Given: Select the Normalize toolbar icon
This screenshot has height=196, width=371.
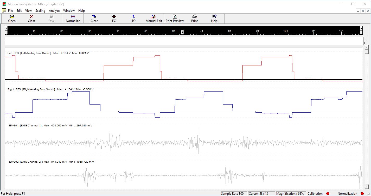Looking at the screenshot, I should pyautogui.click(x=73, y=18).
